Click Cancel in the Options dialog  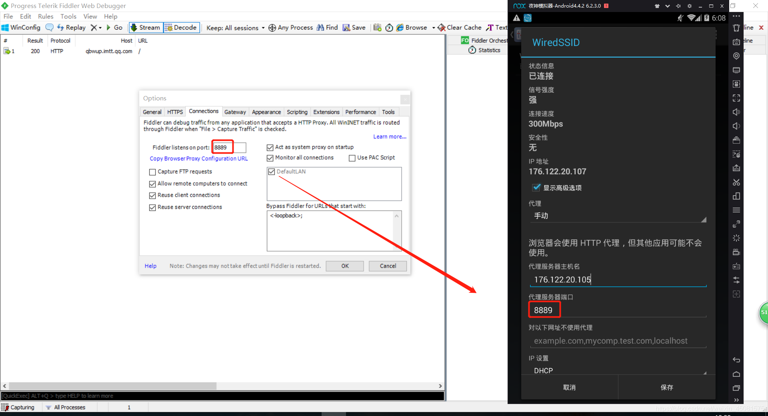pos(388,266)
